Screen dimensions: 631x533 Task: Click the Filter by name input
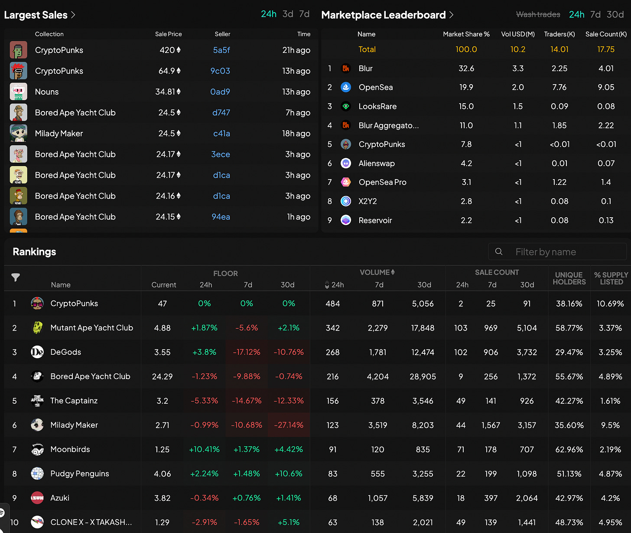click(x=557, y=252)
